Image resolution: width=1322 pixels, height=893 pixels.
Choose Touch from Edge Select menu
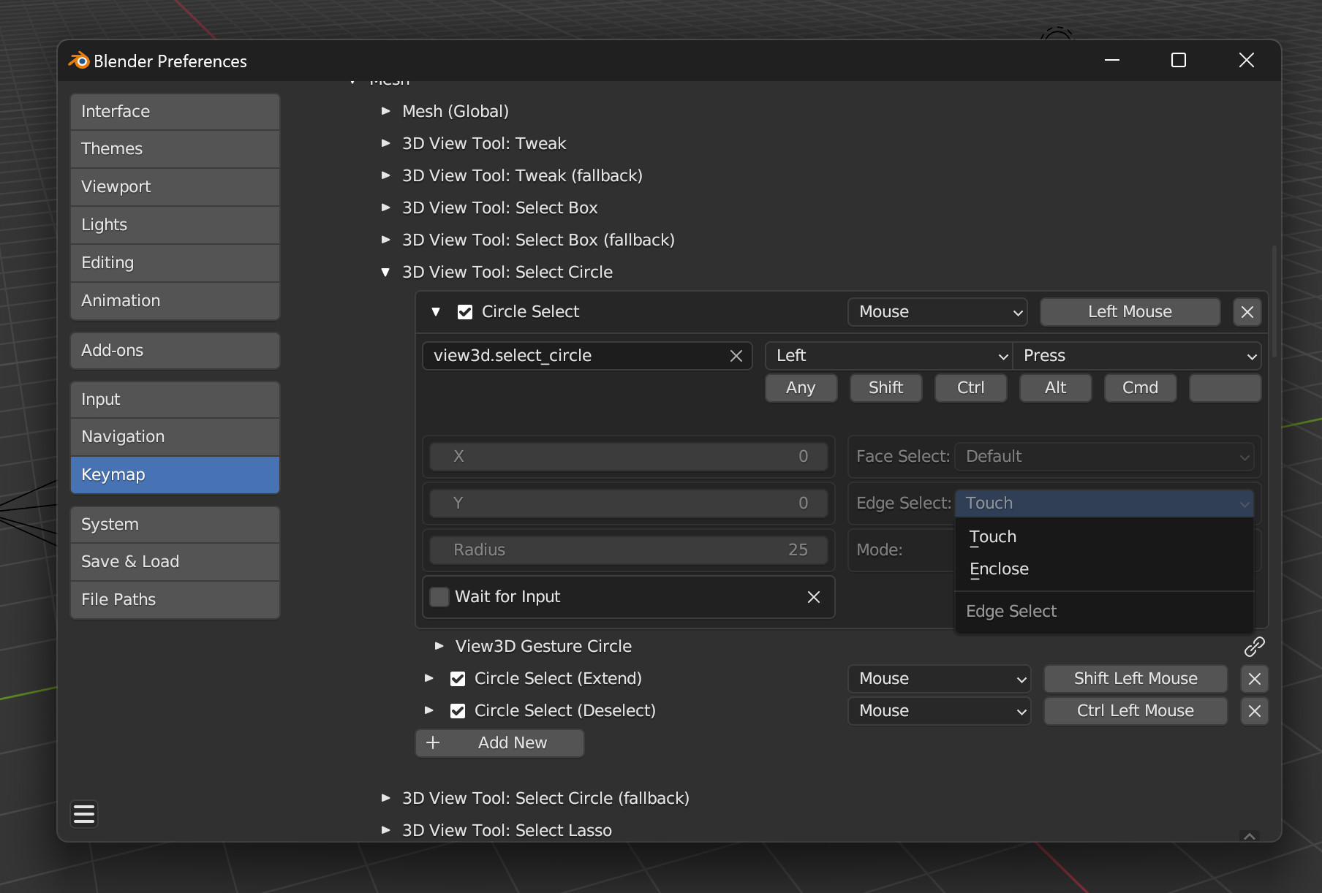[1104, 537]
